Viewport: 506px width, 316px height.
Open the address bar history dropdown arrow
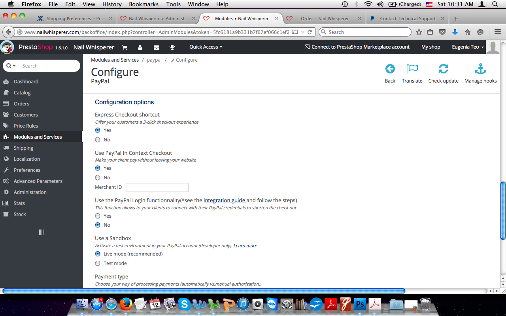(x=303, y=32)
